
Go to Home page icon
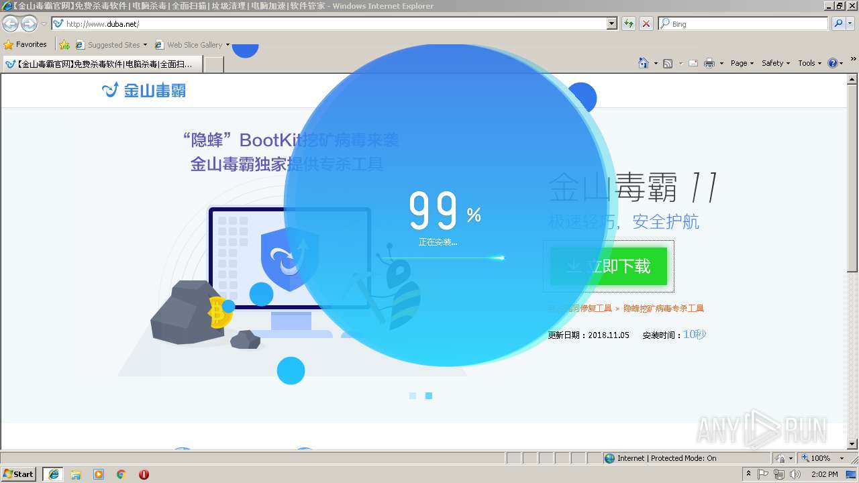pyautogui.click(x=643, y=63)
